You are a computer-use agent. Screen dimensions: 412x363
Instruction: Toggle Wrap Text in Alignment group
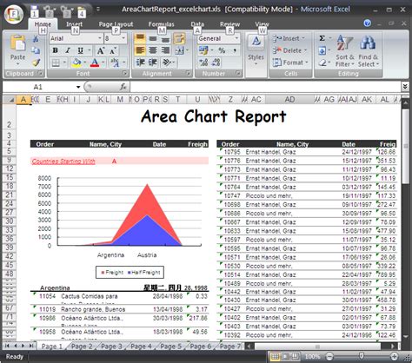[x=179, y=38]
